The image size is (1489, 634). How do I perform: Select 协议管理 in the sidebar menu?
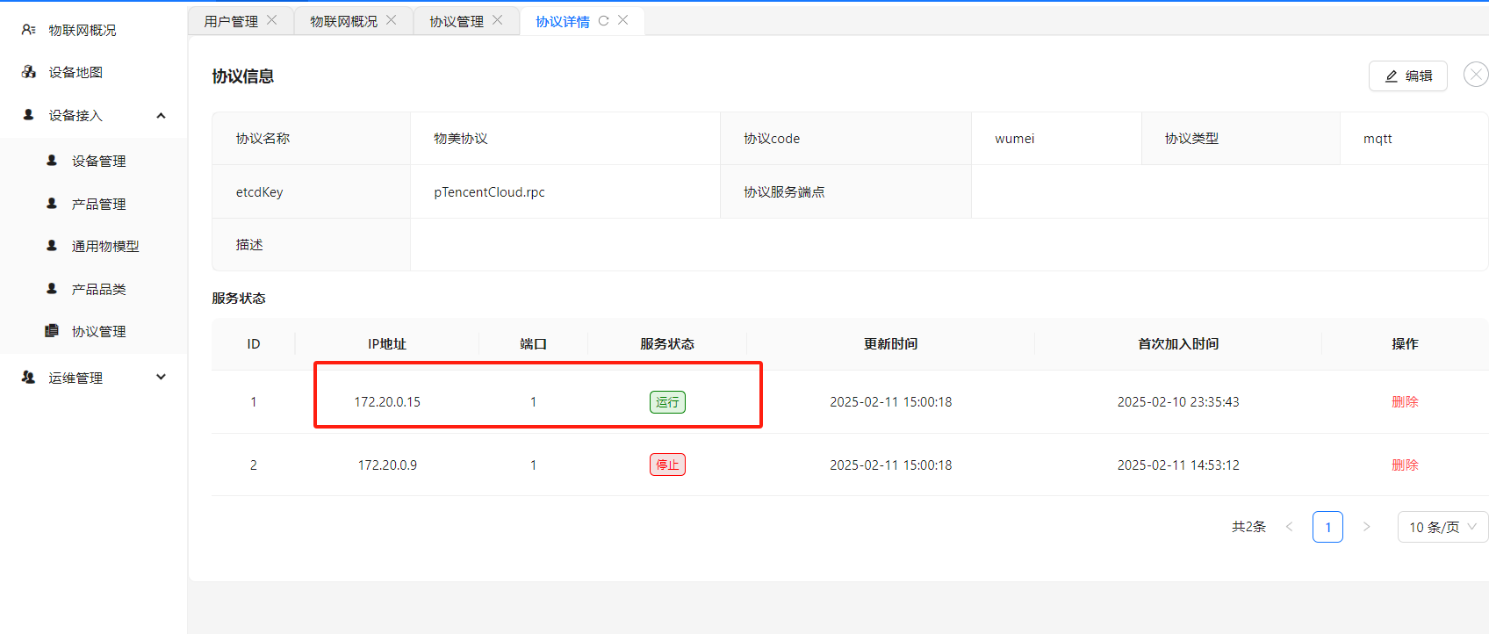click(x=98, y=331)
